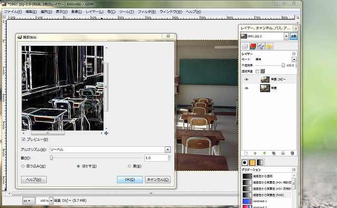Open the Filters (フィルタ) menu
Screen dimensions: 337x208
[x=147, y=12]
